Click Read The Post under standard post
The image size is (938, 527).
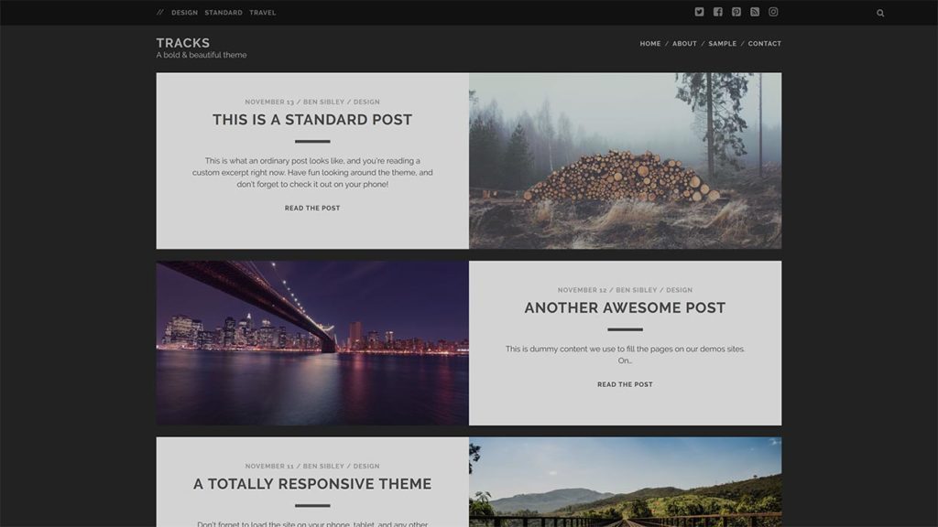[x=312, y=209]
